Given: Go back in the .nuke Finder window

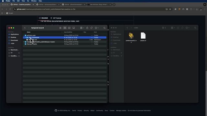Looking at the screenshot, I should (x=127, y=28).
